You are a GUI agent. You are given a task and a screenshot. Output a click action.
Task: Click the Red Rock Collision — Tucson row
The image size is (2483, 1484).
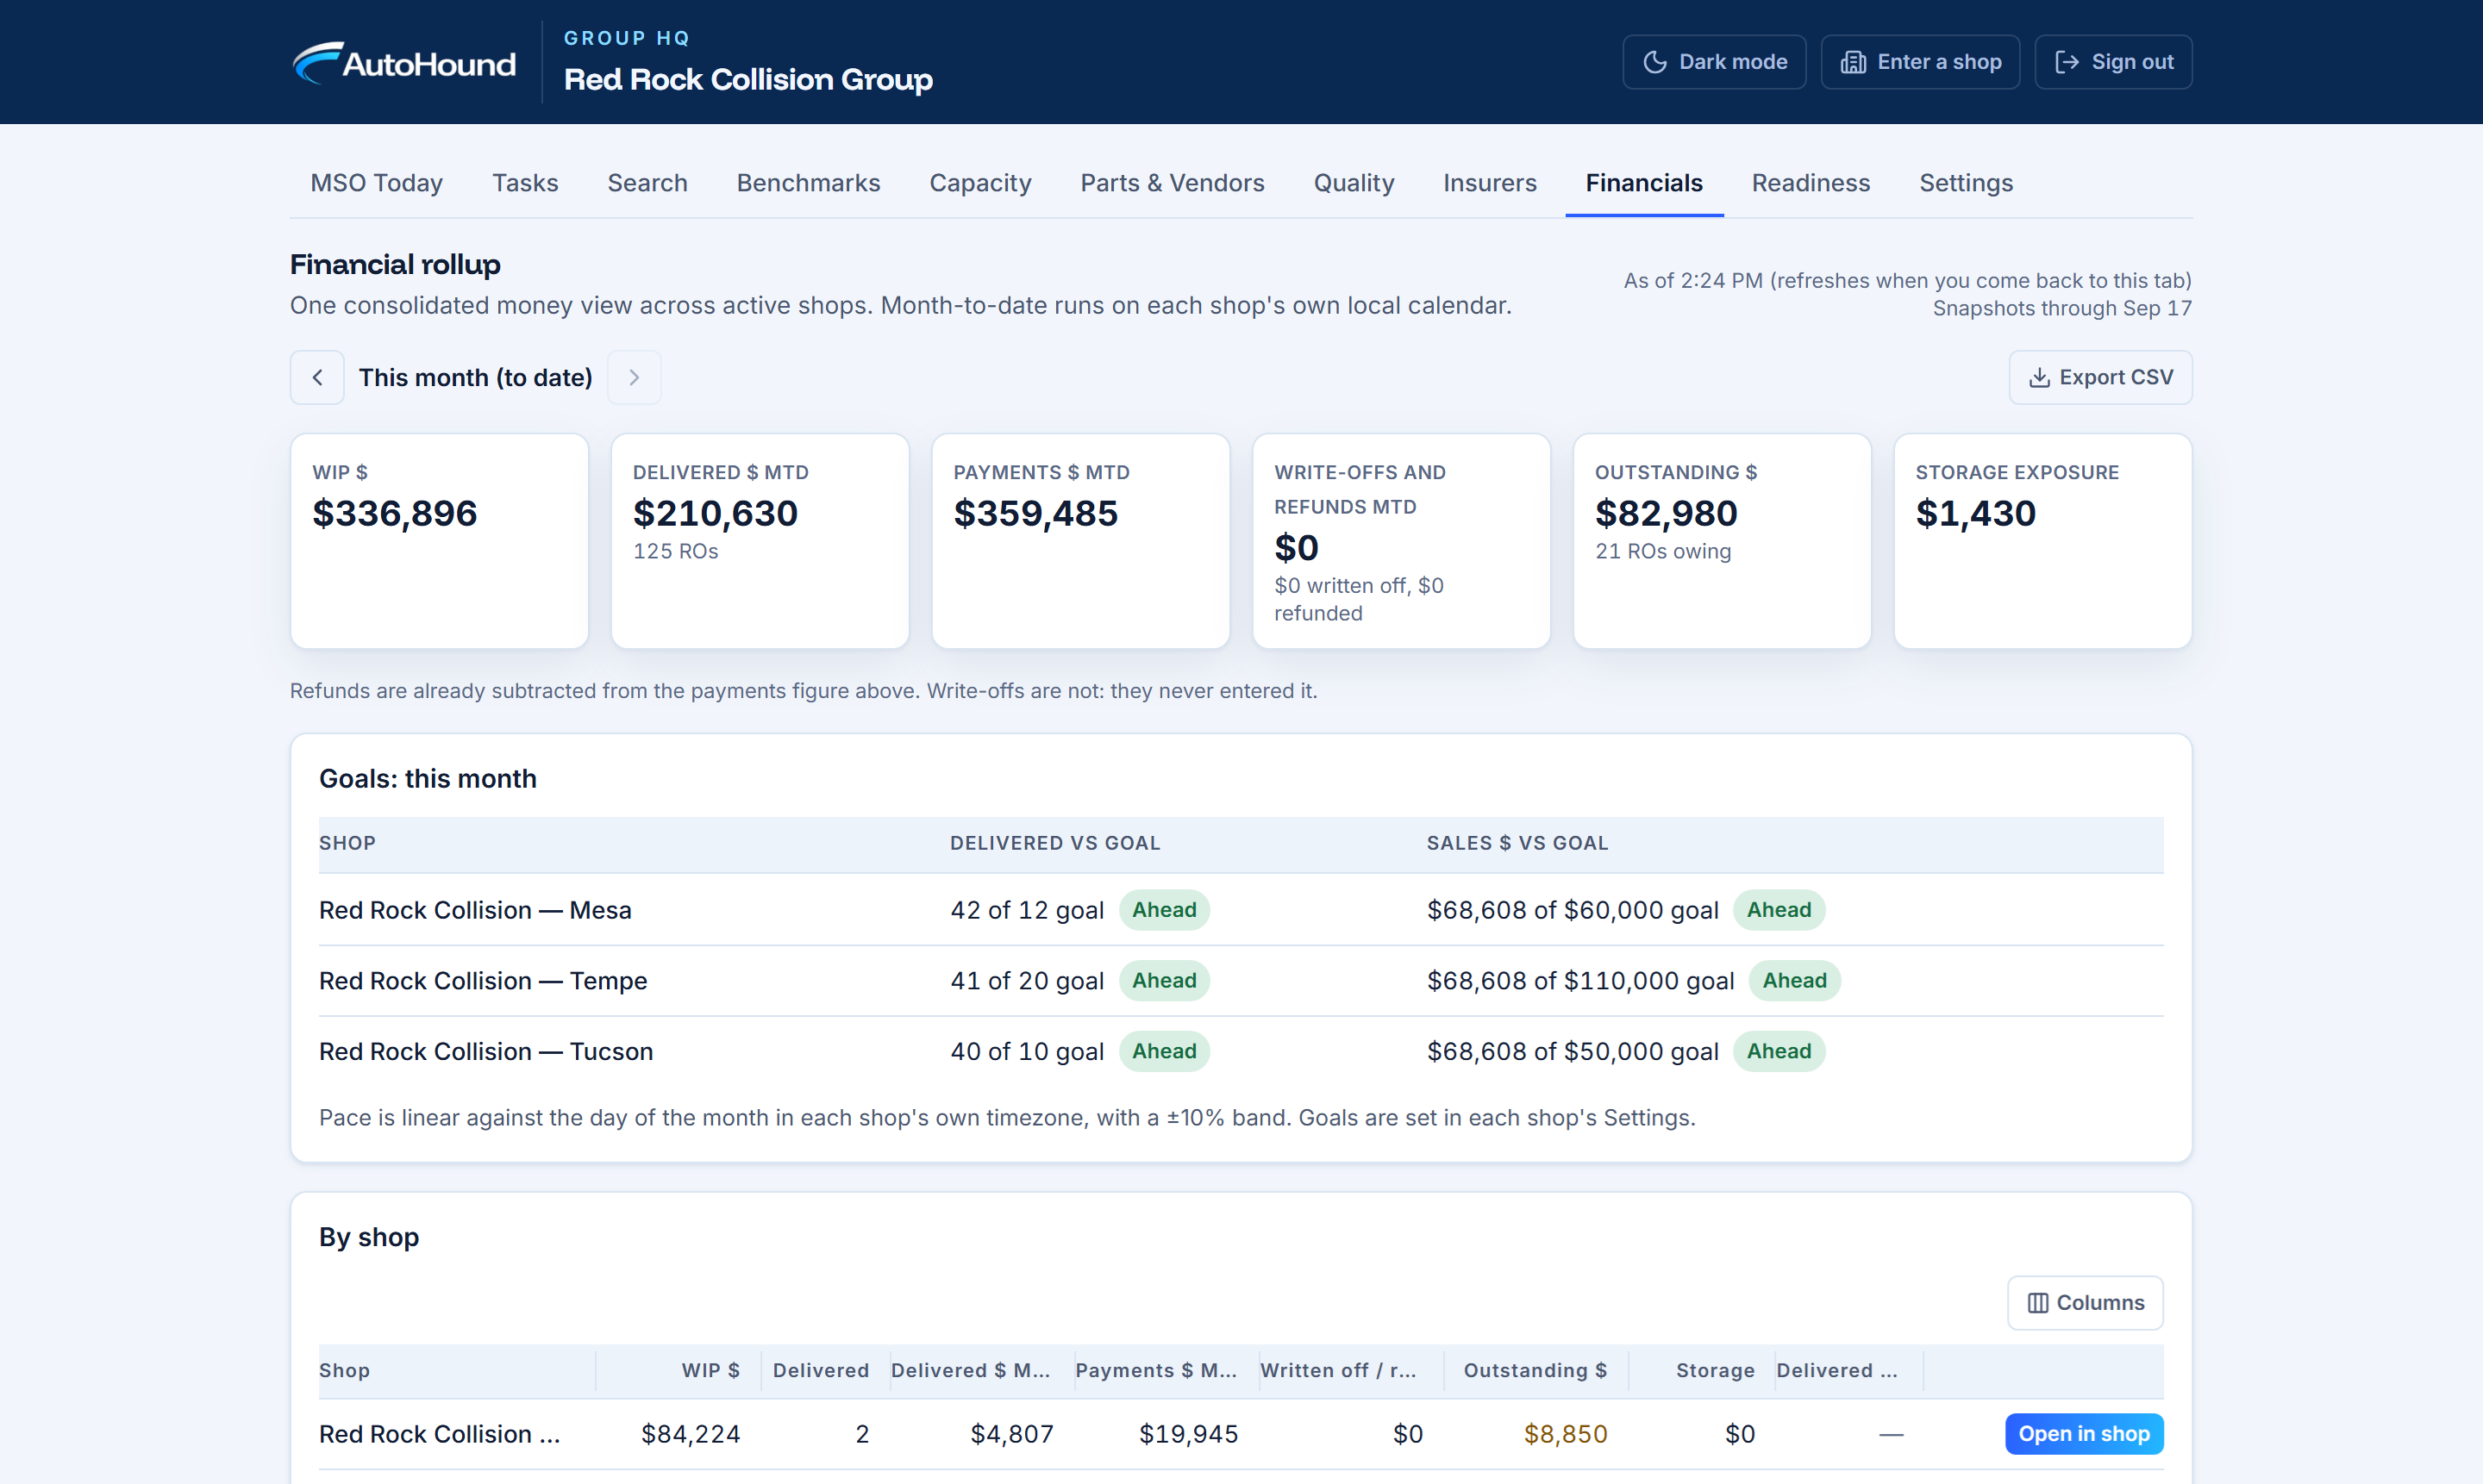1241,1051
